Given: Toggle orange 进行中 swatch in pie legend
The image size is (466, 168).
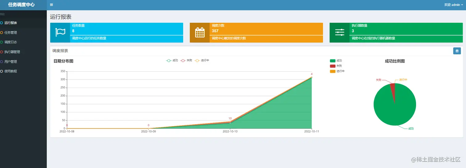Looking at the screenshot, I should (x=333, y=71).
